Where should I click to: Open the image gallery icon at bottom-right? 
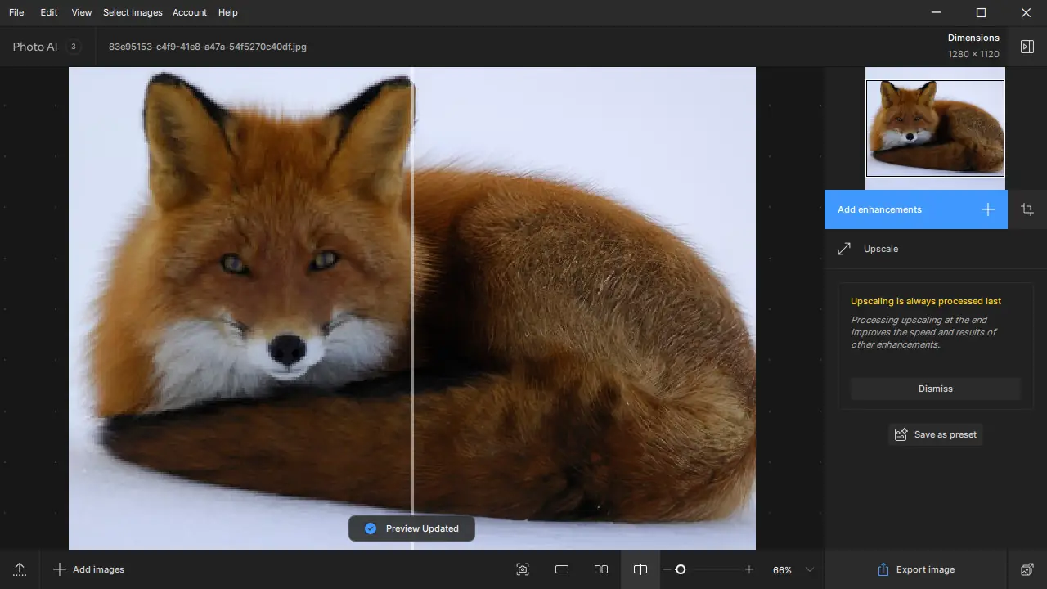pyautogui.click(x=1027, y=569)
